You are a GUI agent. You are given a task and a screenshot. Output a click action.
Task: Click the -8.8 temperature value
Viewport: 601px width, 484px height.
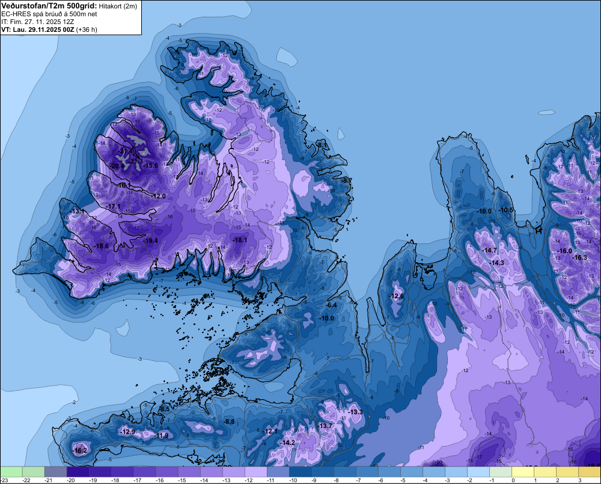(229, 421)
